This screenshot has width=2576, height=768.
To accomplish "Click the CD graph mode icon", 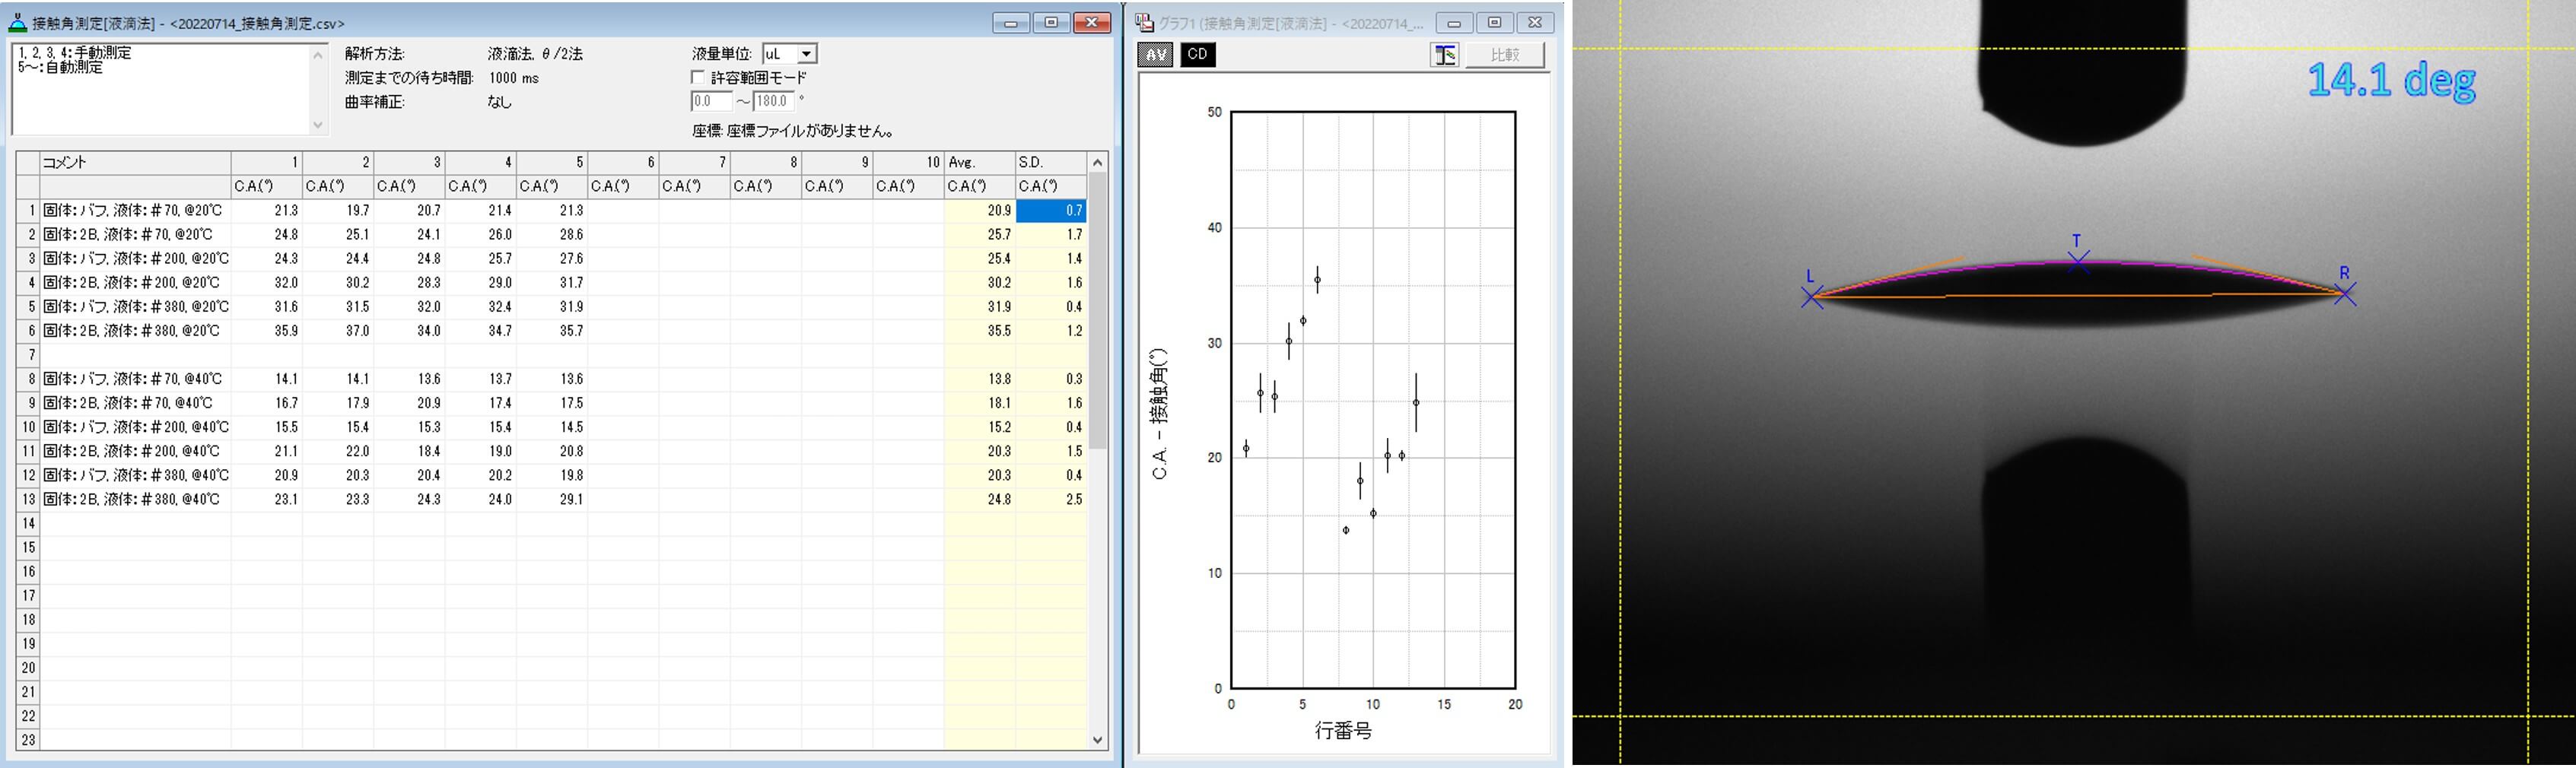I will pos(1198,55).
